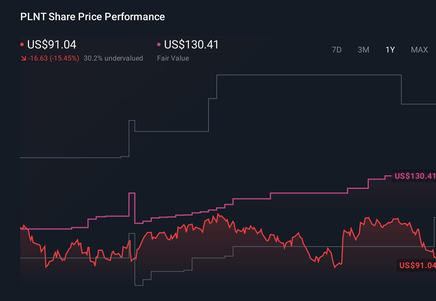Select the 1Y time range option
The width and height of the screenshot is (436, 301).
[x=390, y=50]
